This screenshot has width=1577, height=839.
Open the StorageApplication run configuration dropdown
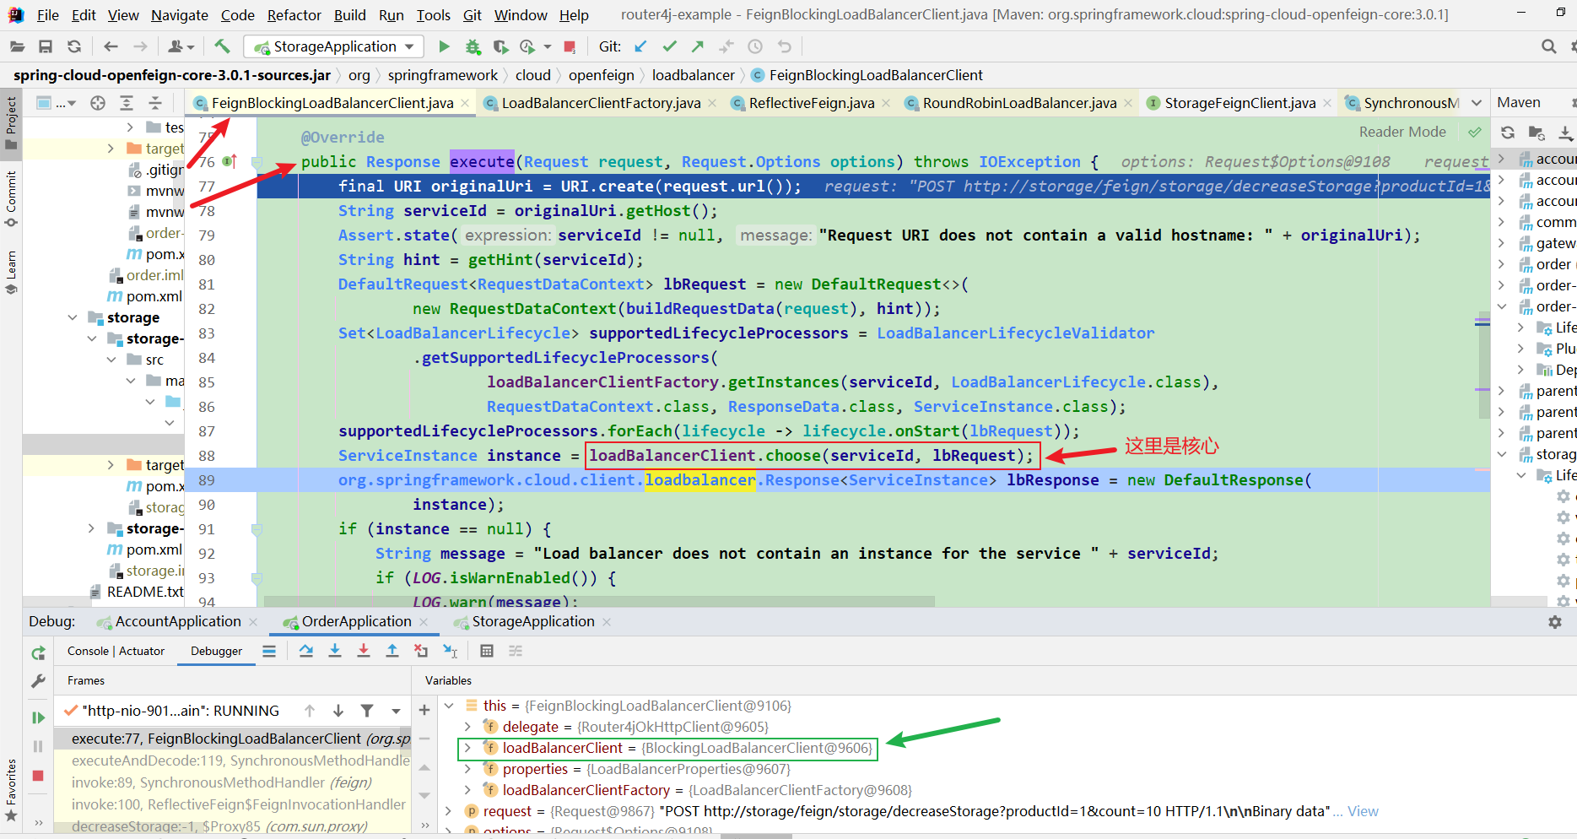click(408, 46)
